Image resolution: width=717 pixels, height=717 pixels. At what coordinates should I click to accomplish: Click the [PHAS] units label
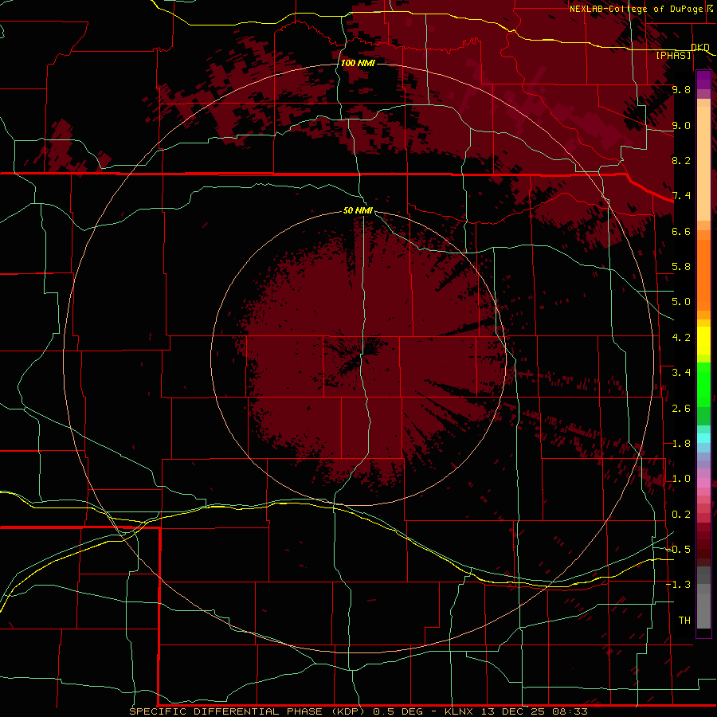click(673, 56)
